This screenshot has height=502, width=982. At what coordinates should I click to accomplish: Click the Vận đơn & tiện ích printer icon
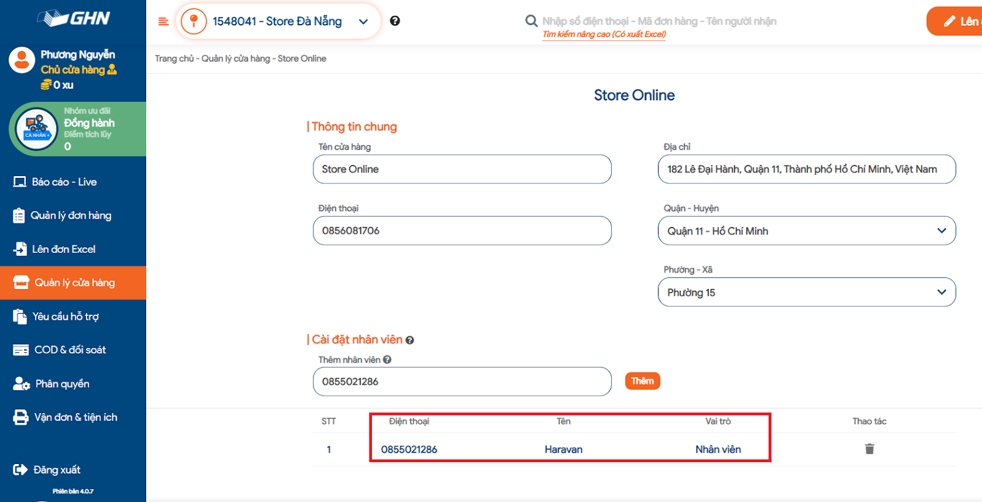click(x=21, y=417)
